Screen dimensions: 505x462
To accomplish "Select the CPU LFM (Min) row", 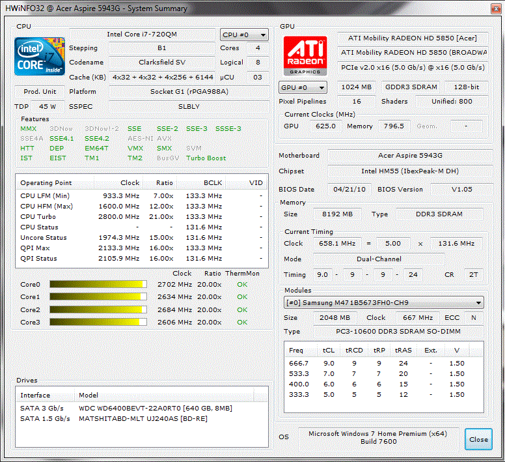I will click(x=142, y=195).
